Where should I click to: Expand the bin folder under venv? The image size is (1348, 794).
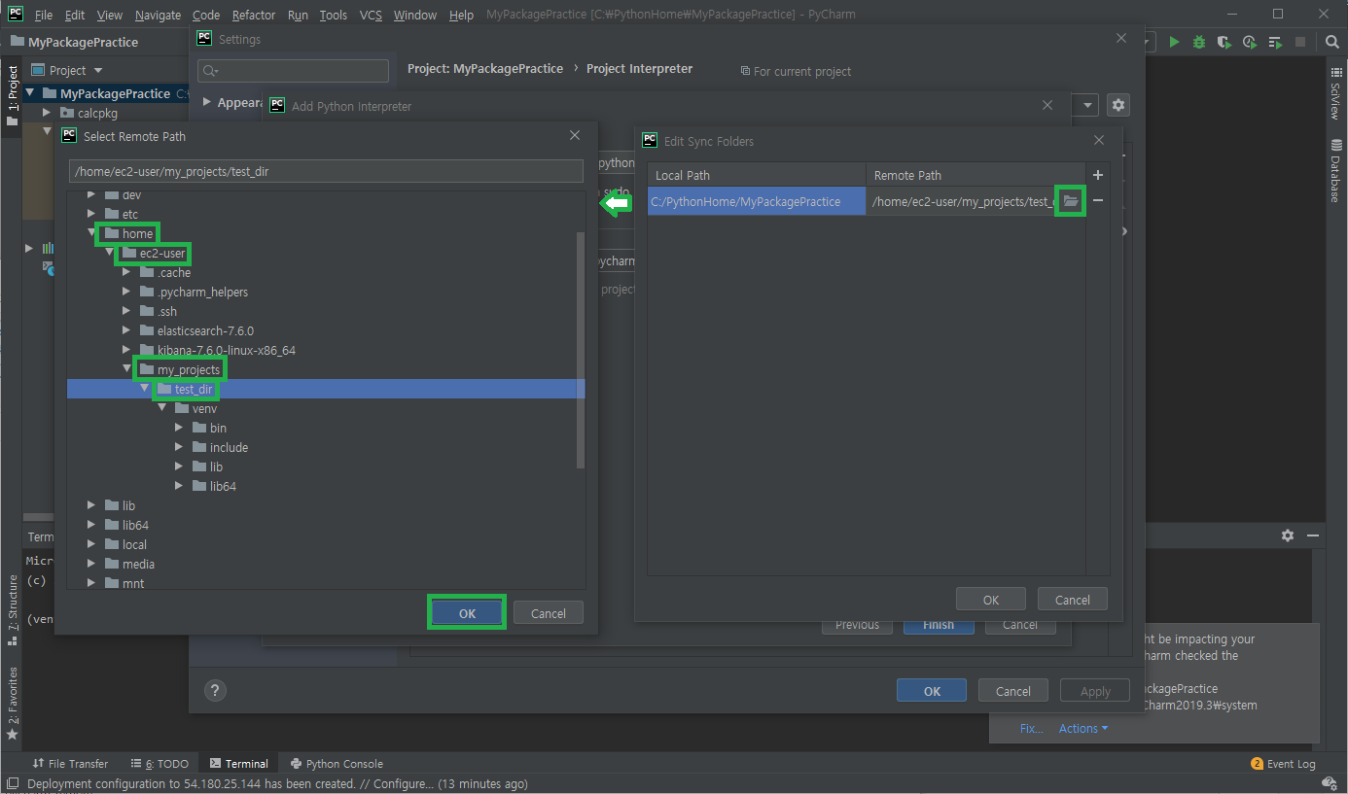179,428
